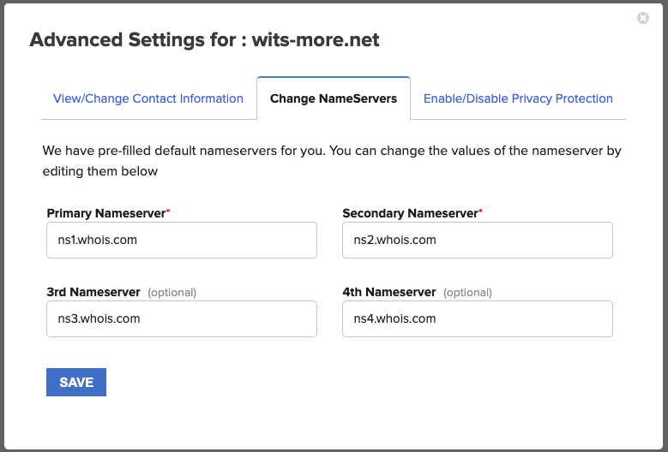Click the pre-filled default nameservers description
This screenshot has width=668, height=452.
(x=332, y=160)
